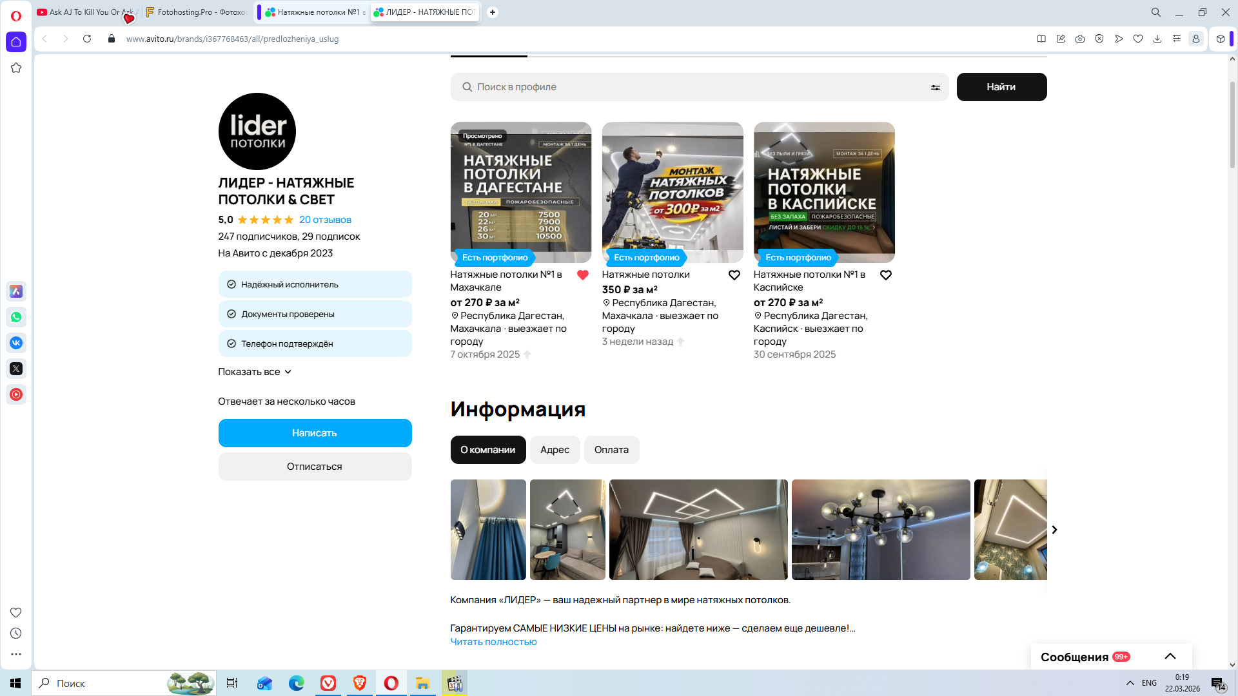Remove the Махачкала listing from favorites
Screen dimensions: 1238x696
[583, 275]
